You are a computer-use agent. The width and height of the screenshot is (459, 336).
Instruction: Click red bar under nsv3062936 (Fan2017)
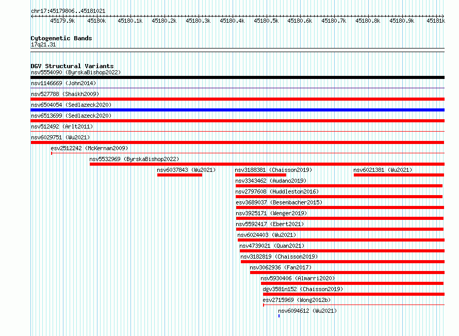347,273
